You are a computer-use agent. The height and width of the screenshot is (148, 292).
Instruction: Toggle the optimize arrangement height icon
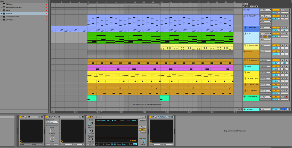[252, 7]
